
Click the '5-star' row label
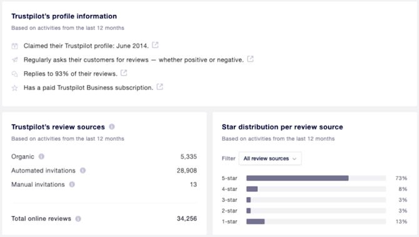pyautogui.click(x=230, y=178)
